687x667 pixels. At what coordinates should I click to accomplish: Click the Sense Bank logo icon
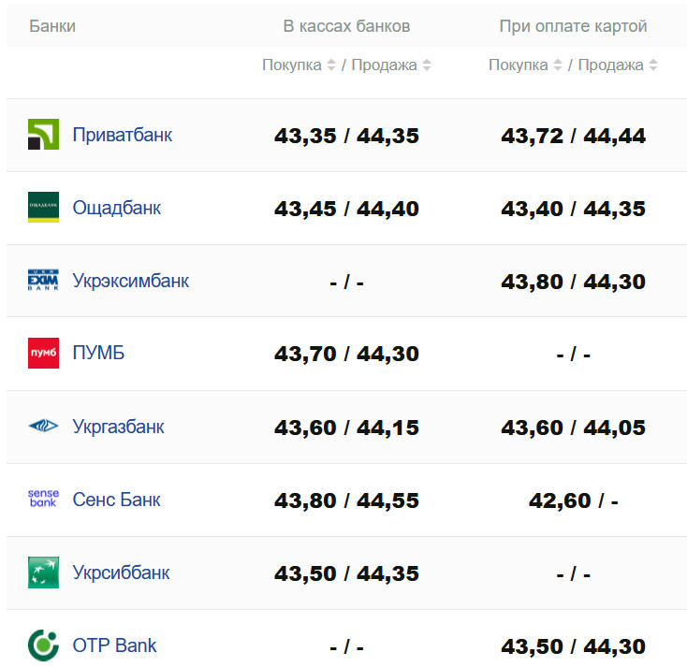point(43,500)
